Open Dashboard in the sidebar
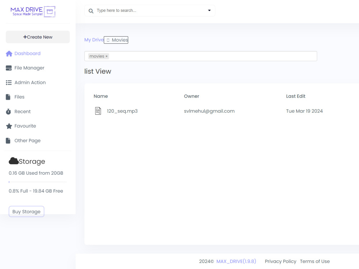 coord(28,53)
